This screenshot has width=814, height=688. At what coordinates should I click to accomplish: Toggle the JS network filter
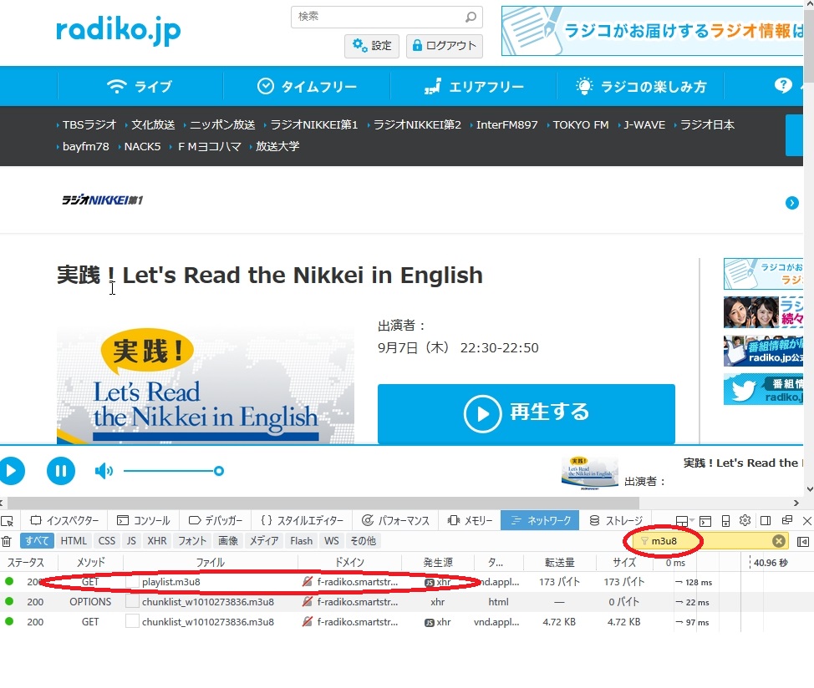(x=131, y=541)
